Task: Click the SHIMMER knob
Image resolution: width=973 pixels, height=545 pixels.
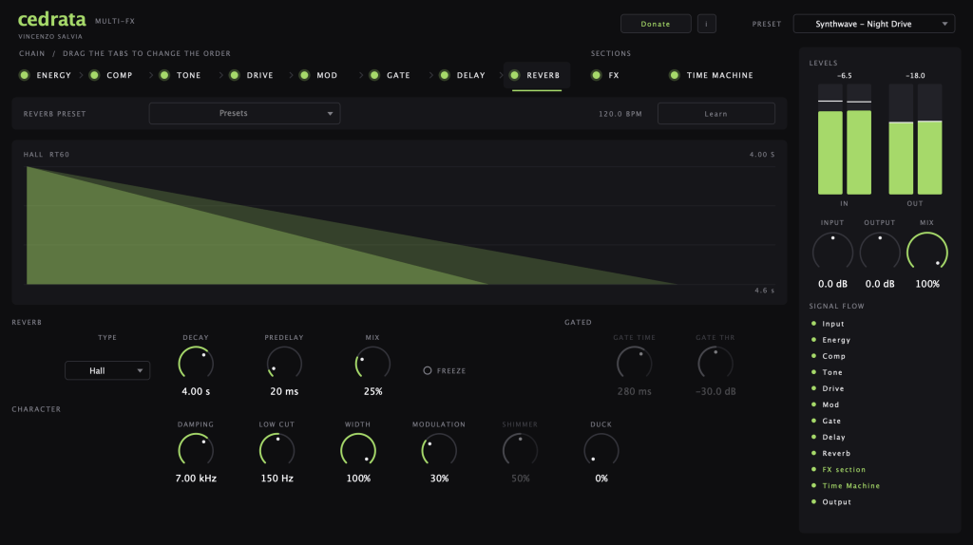Action: (x=520, y=450)
